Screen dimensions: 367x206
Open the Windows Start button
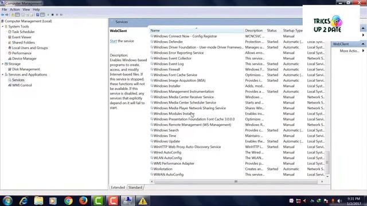(x=7, y=201)
